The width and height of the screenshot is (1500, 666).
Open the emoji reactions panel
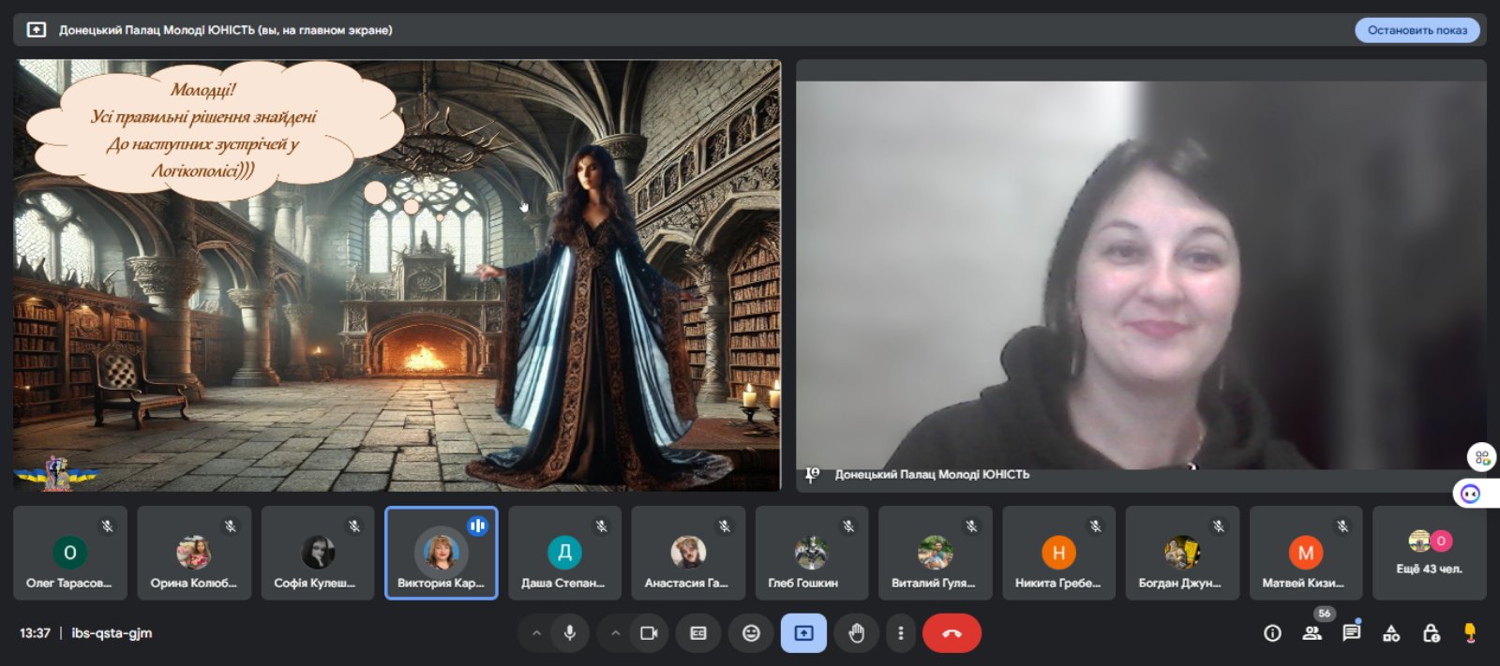tap(751, 633)
